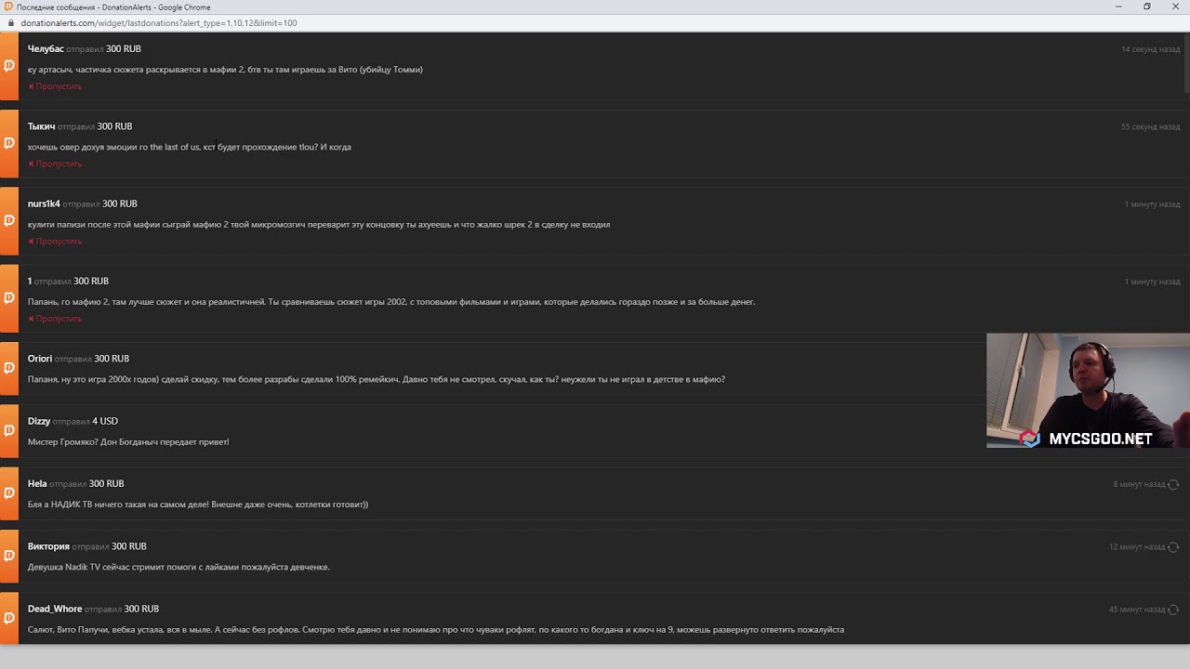Click the message starting Мистер Громяко

point(128,442)
